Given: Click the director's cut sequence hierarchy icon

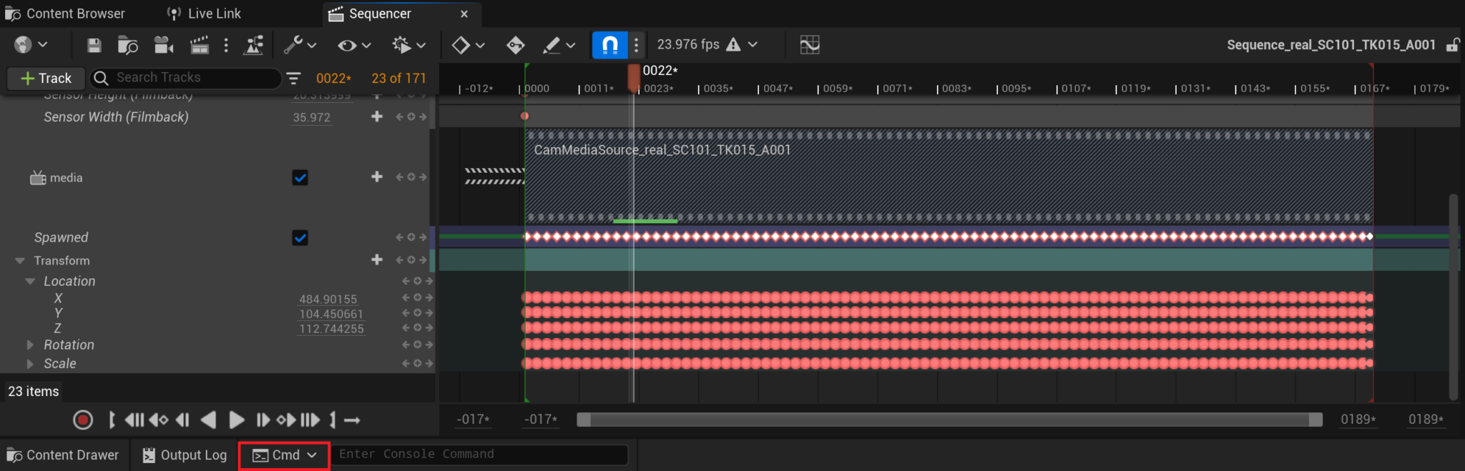Looking at the screenshot, I should point(253,45).
